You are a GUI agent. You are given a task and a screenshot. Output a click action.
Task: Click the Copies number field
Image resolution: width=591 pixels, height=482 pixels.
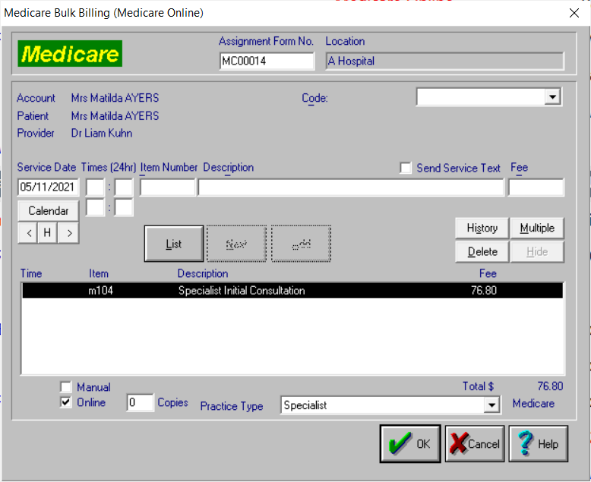[140, 402]
